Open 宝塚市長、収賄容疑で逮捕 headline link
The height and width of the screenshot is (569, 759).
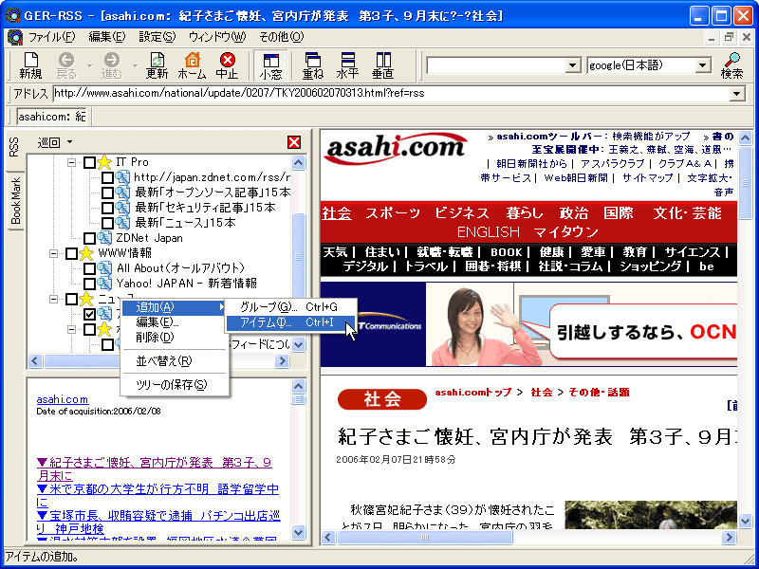pyautogui.click(x=158, y=522)
